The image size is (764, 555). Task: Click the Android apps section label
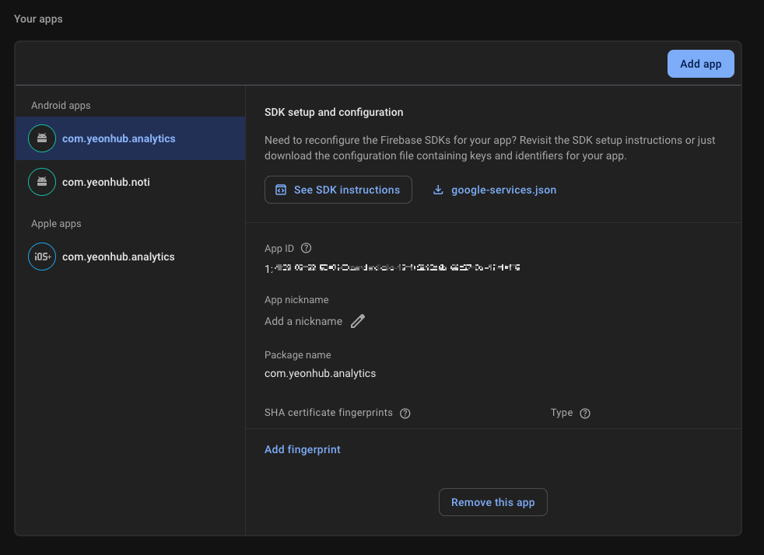coord(61,105)
